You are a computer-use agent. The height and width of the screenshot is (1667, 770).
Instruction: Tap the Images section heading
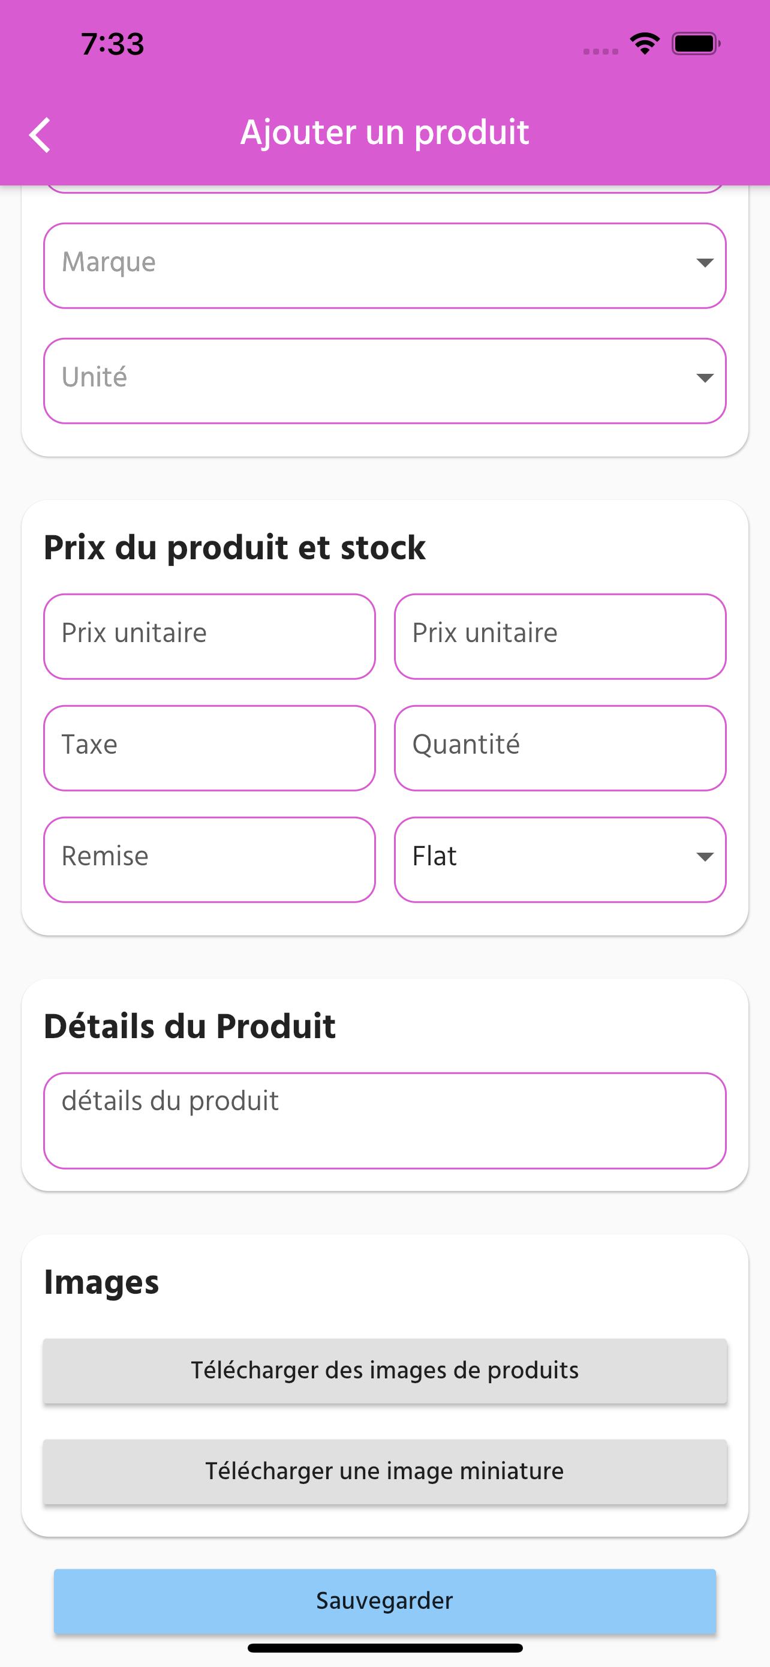click(x=101, y=1282)
